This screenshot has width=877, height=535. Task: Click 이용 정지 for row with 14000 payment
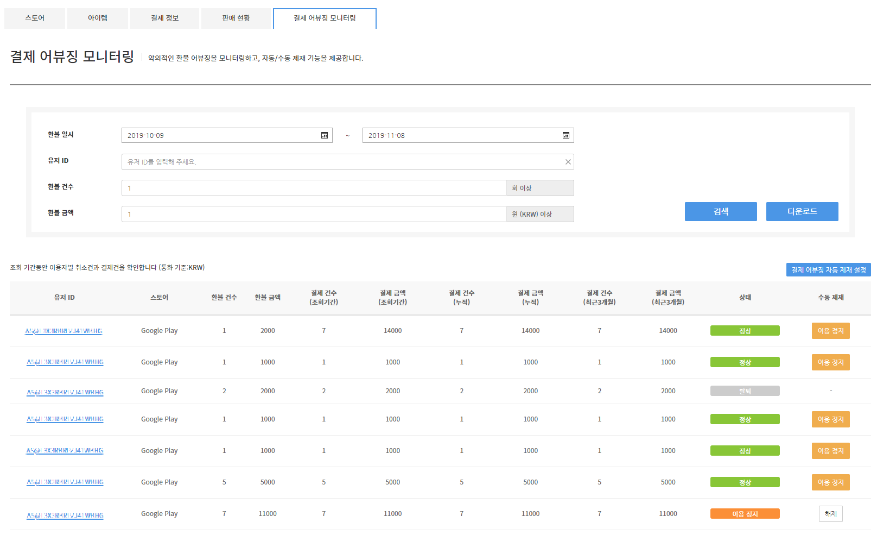pos(831,331)
